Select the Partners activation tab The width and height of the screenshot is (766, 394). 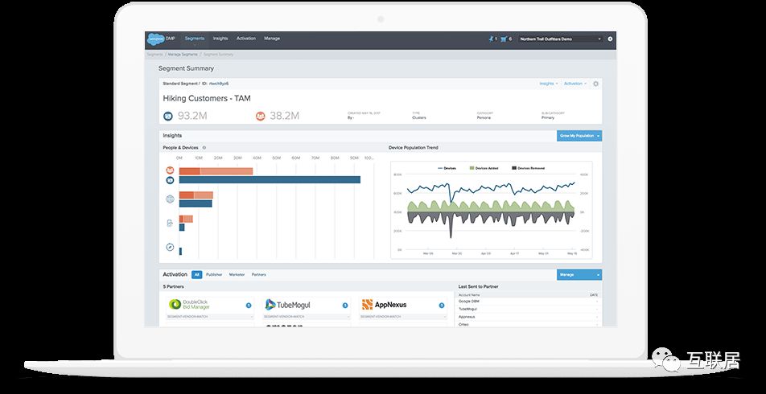pyautogui.click(x=259, y=275)
